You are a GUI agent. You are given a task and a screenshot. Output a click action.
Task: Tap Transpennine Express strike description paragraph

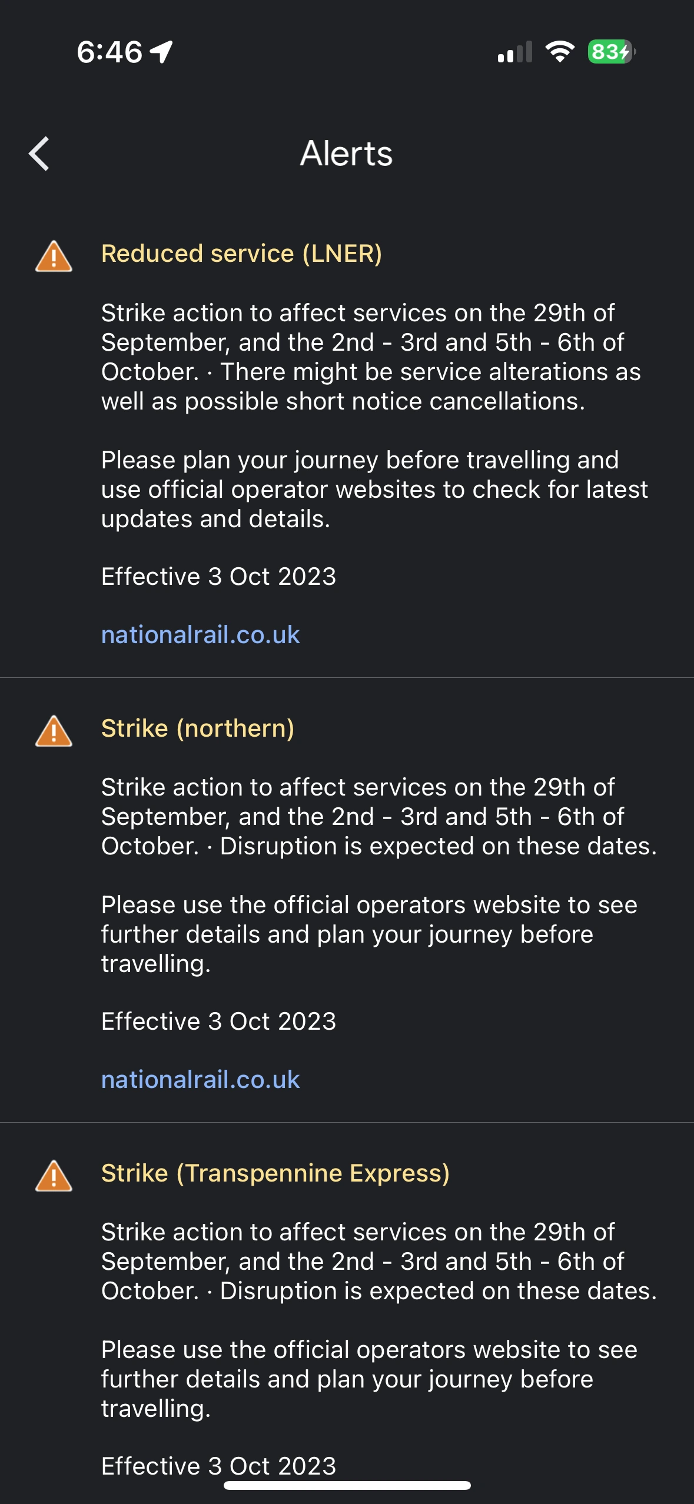(x=378, y=1262)
